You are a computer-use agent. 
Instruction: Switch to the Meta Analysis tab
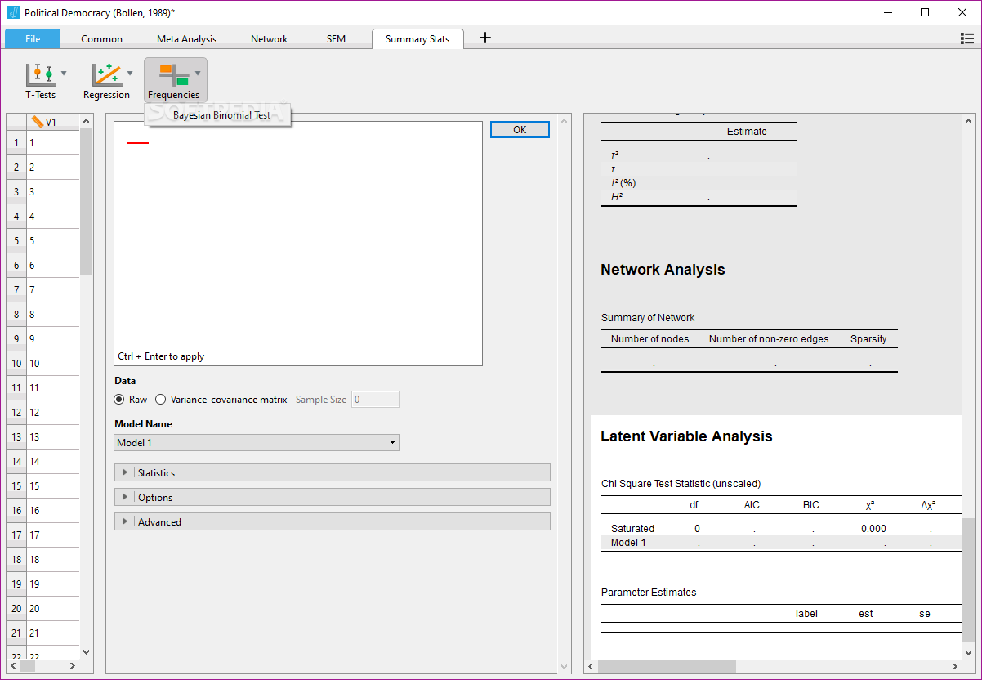pos(187,38)
